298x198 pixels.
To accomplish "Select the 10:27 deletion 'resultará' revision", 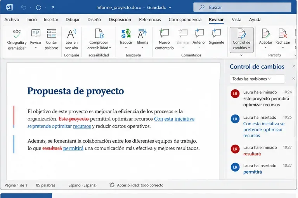I will pyautogui.click(x=261, y=151).
